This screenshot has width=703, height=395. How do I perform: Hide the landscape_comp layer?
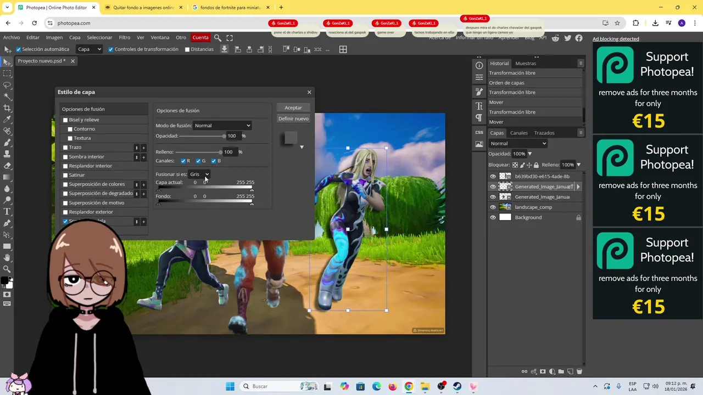(x=493, y=207)
